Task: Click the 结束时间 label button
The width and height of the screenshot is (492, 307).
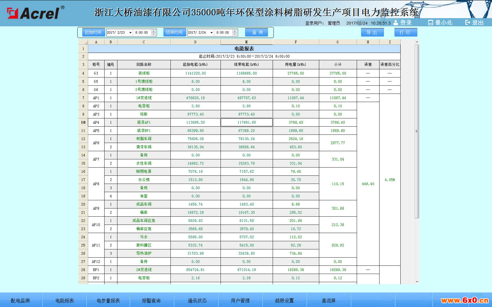Action: [x=174, y=32]
